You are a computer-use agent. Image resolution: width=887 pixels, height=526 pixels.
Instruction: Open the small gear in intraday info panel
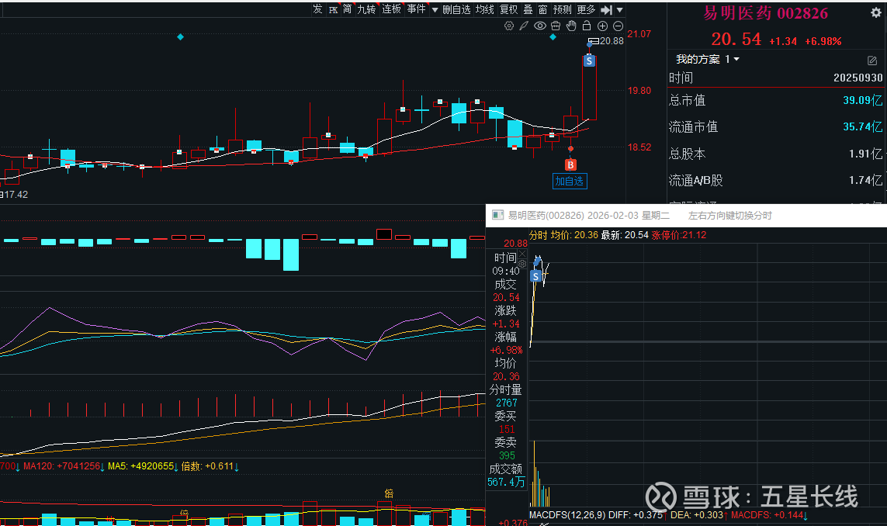[522, 264]
